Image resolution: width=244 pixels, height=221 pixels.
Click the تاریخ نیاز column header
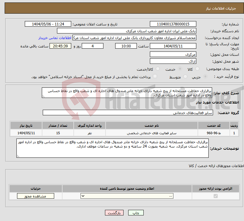point(26,126)
